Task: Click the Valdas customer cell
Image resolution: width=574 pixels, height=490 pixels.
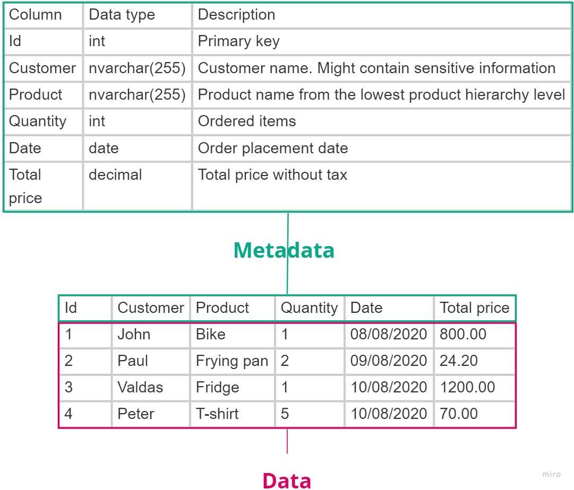Action: pos(151,387)
